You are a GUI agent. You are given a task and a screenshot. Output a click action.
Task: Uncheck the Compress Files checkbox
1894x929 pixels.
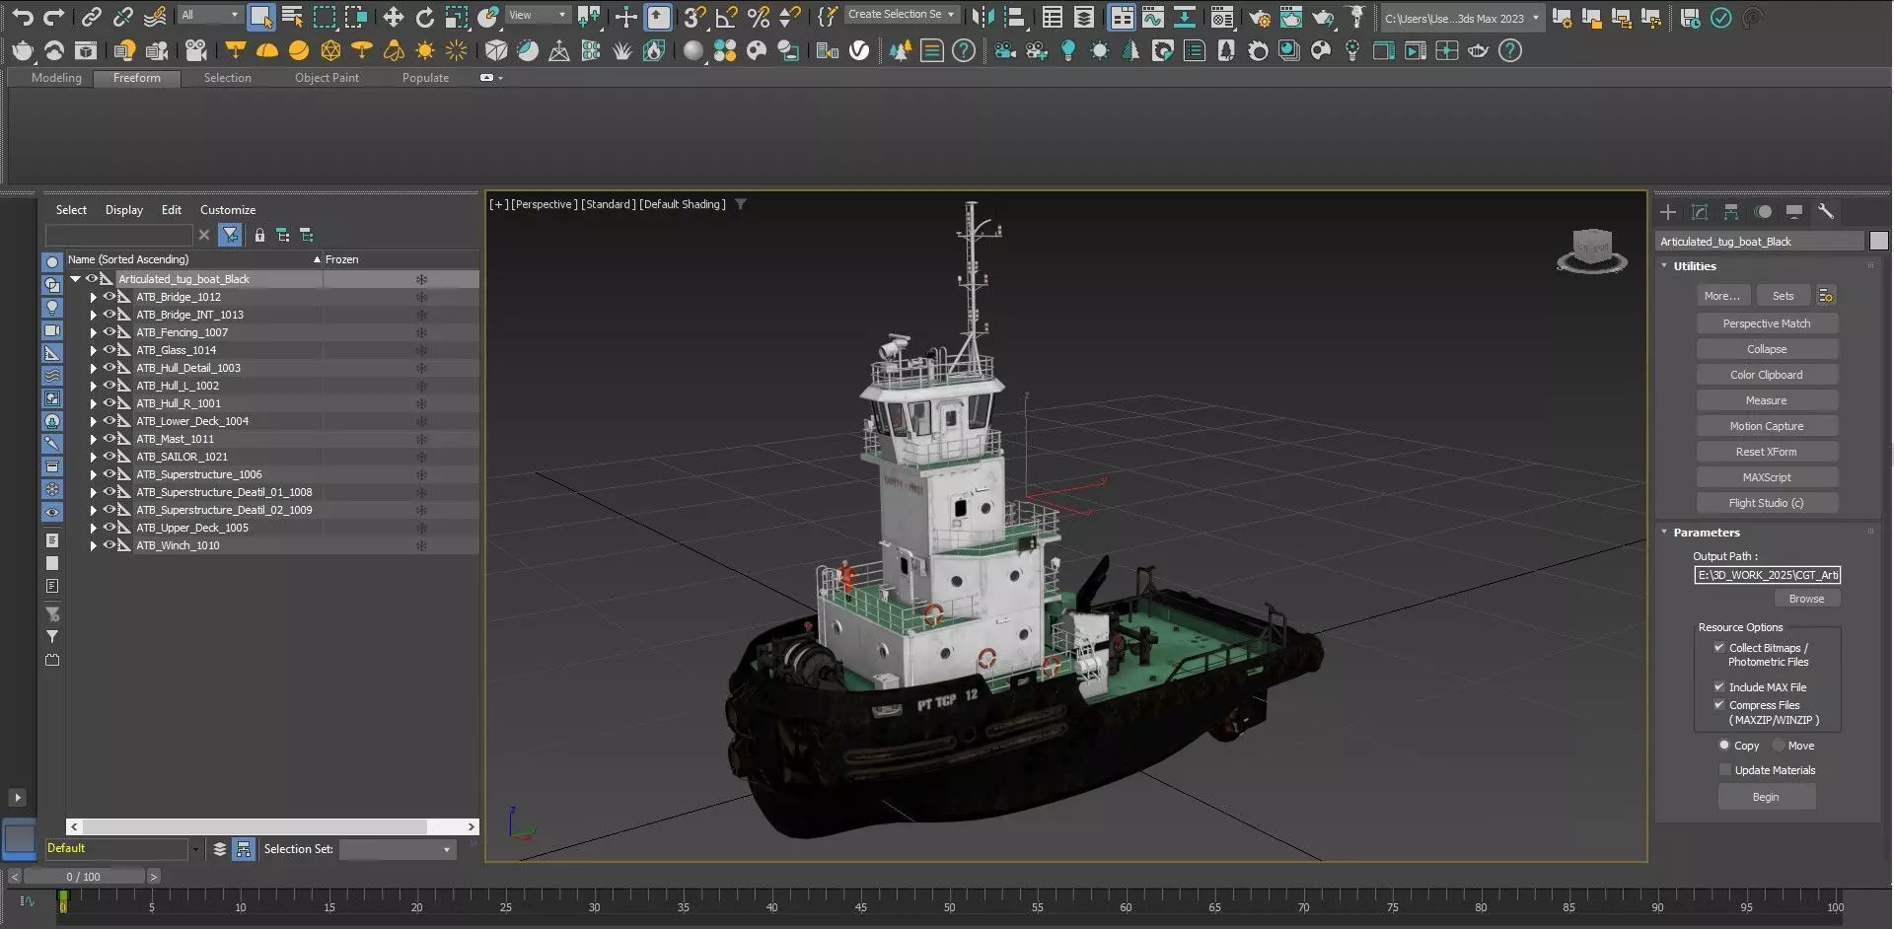tap(1719, 705)
